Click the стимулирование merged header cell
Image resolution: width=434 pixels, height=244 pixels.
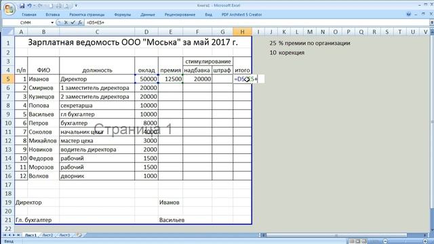click(x=208, y=62)
